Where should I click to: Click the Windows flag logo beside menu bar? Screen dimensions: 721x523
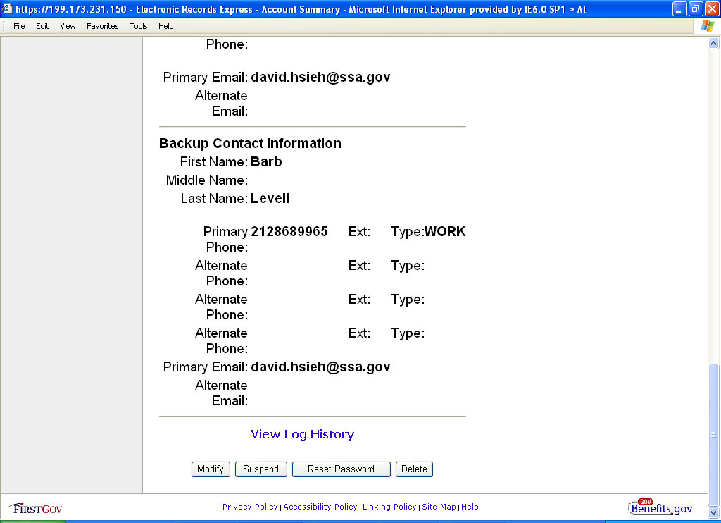point(707,26)
